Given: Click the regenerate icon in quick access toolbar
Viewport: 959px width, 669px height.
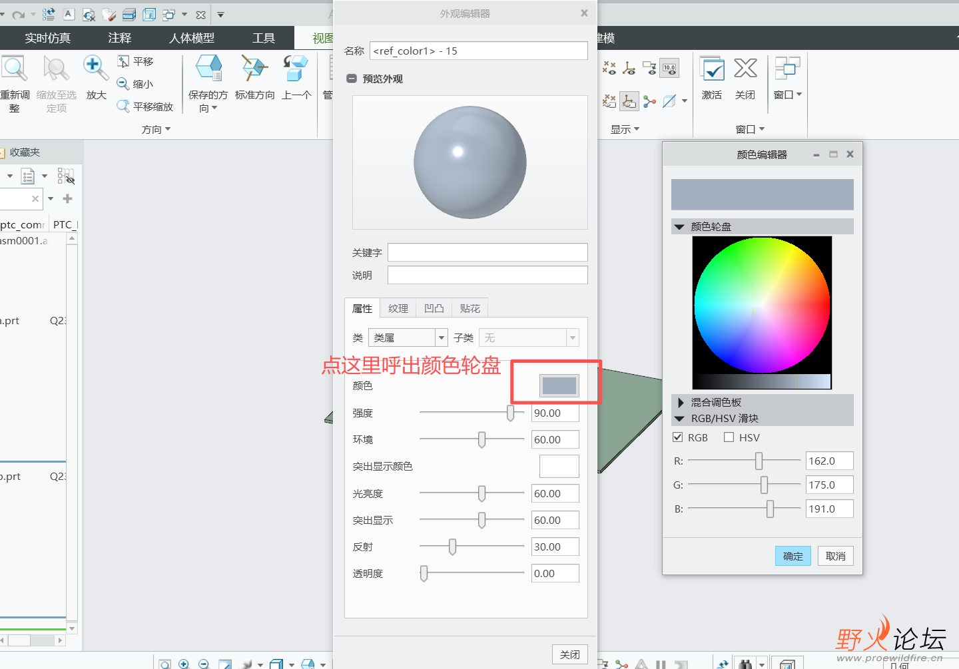Looking at the screenshot, I should coord(49,14).
